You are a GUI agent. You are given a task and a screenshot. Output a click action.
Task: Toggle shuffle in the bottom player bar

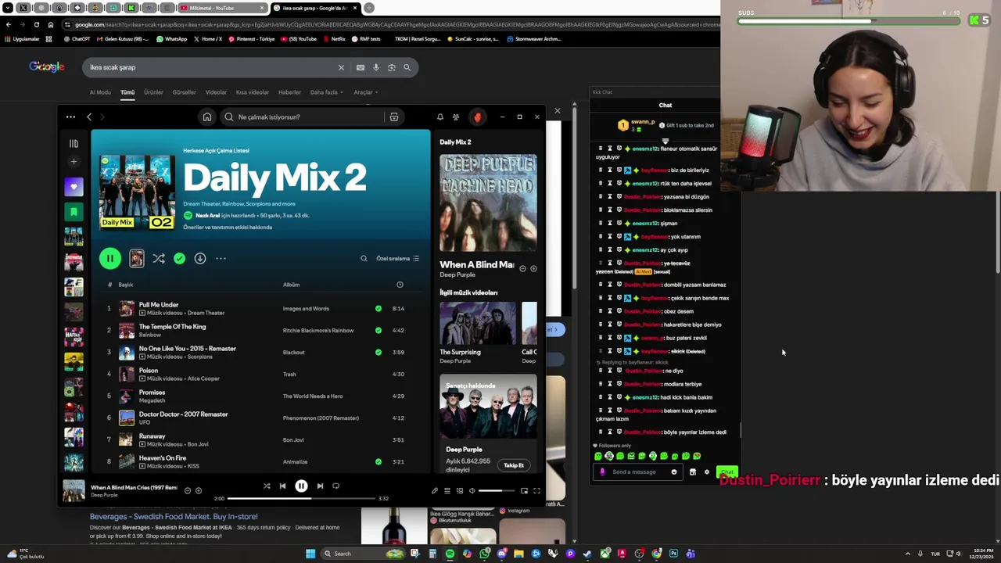point(267,486)
